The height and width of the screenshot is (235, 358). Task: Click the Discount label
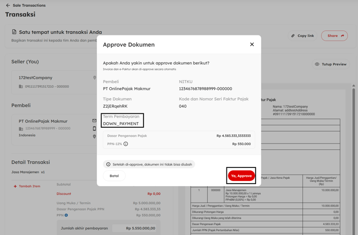click(63, 194)
